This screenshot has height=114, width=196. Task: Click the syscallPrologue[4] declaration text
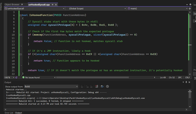coord(61,25)
